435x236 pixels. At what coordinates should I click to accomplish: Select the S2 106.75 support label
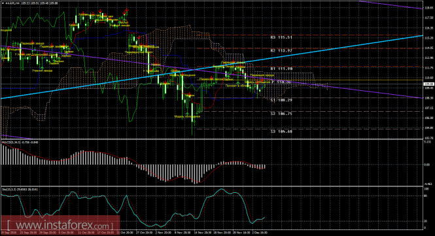[281, 114]
